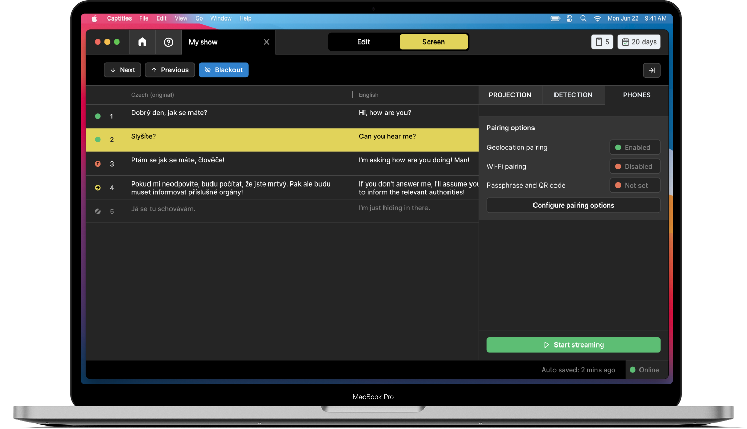Screen dimensions: 747x429
Task: Open the 20 days calendar badge
Action: pyautogui.click(x=639, y=42)
